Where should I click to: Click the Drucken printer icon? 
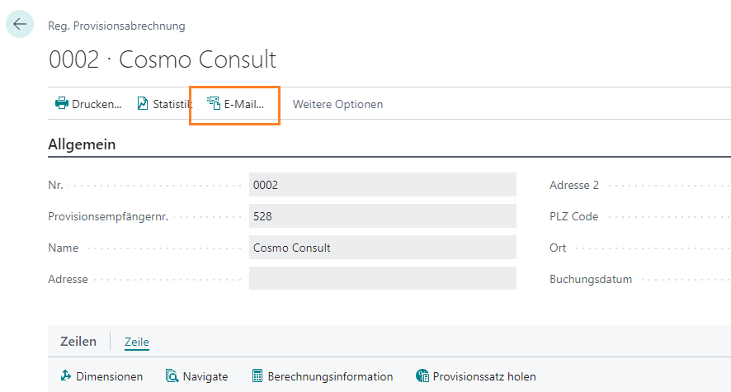[61, 104]
